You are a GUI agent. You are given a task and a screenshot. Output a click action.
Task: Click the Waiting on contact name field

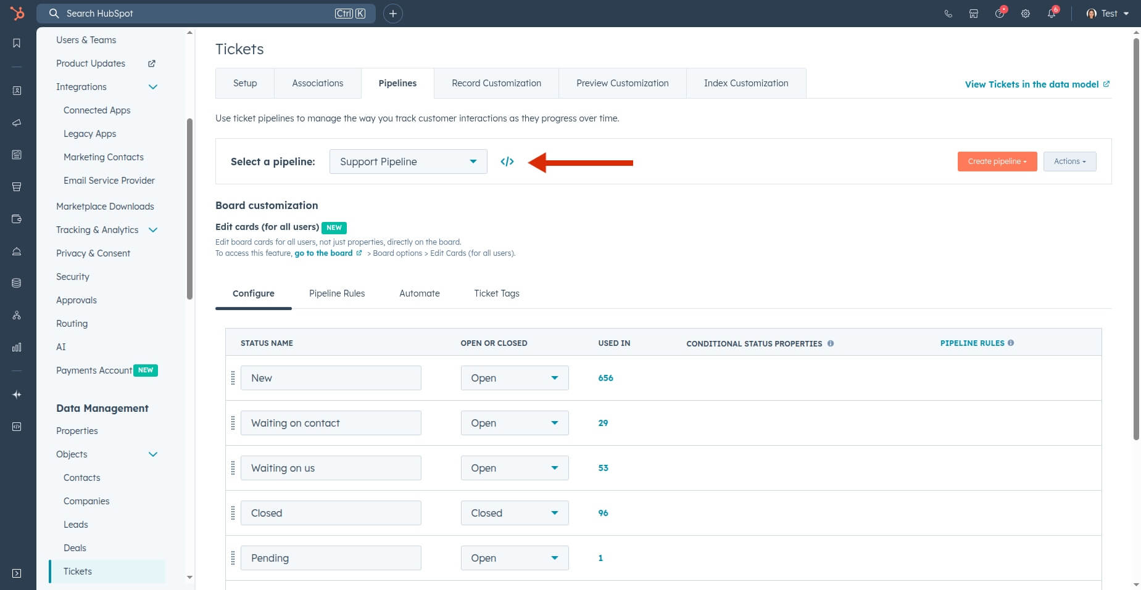click(331, 423)
